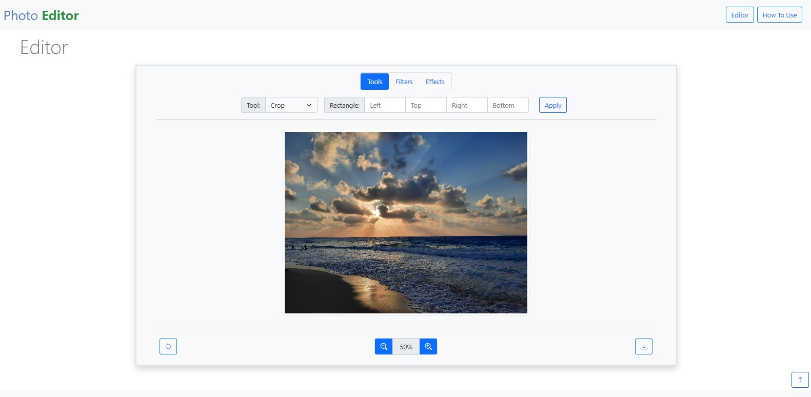Zoom out with the magnifier minus icon
This screenshot has width=811, height=397.
[x=384, y=347]
